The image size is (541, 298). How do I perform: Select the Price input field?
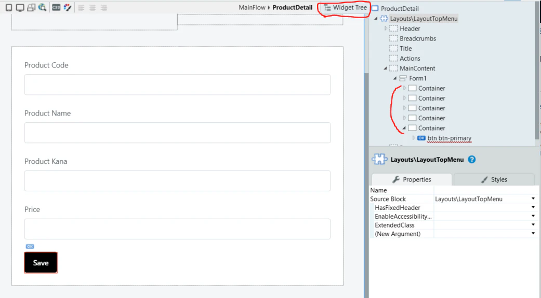pyautogui.click(x=177, y=229)
